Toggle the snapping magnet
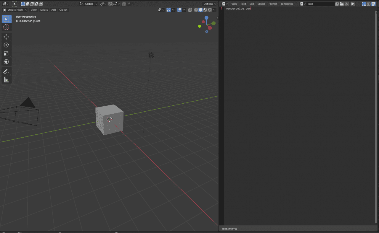The width and height of the screenshot is (379, 233). click(110, 4)
